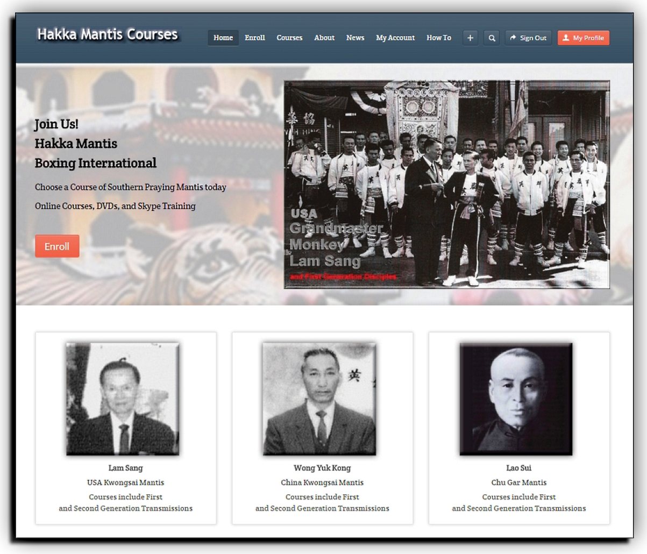Click the China Kwongsai Mantis text
The height and width of the screenshot is (554, 647).
[x=322, y=482]
